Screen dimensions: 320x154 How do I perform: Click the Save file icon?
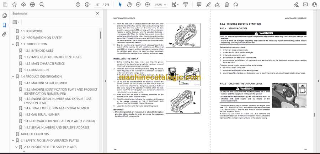(x=5, y=5)
